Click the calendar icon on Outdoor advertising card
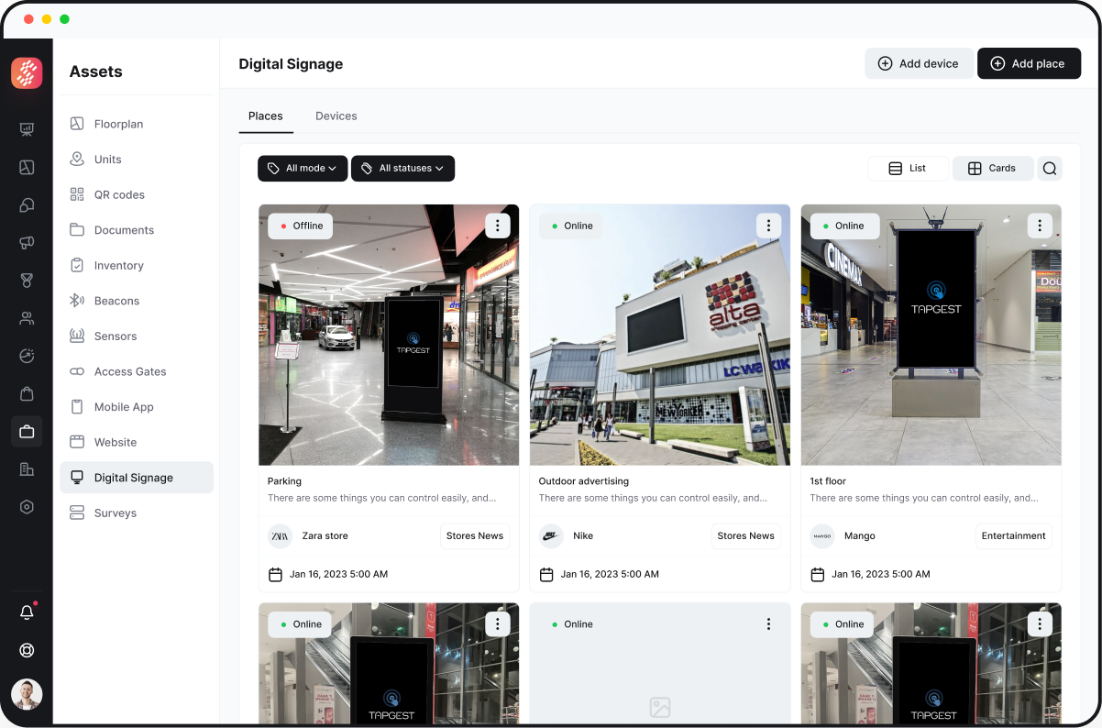1102x728 pixels. point(546,575)
